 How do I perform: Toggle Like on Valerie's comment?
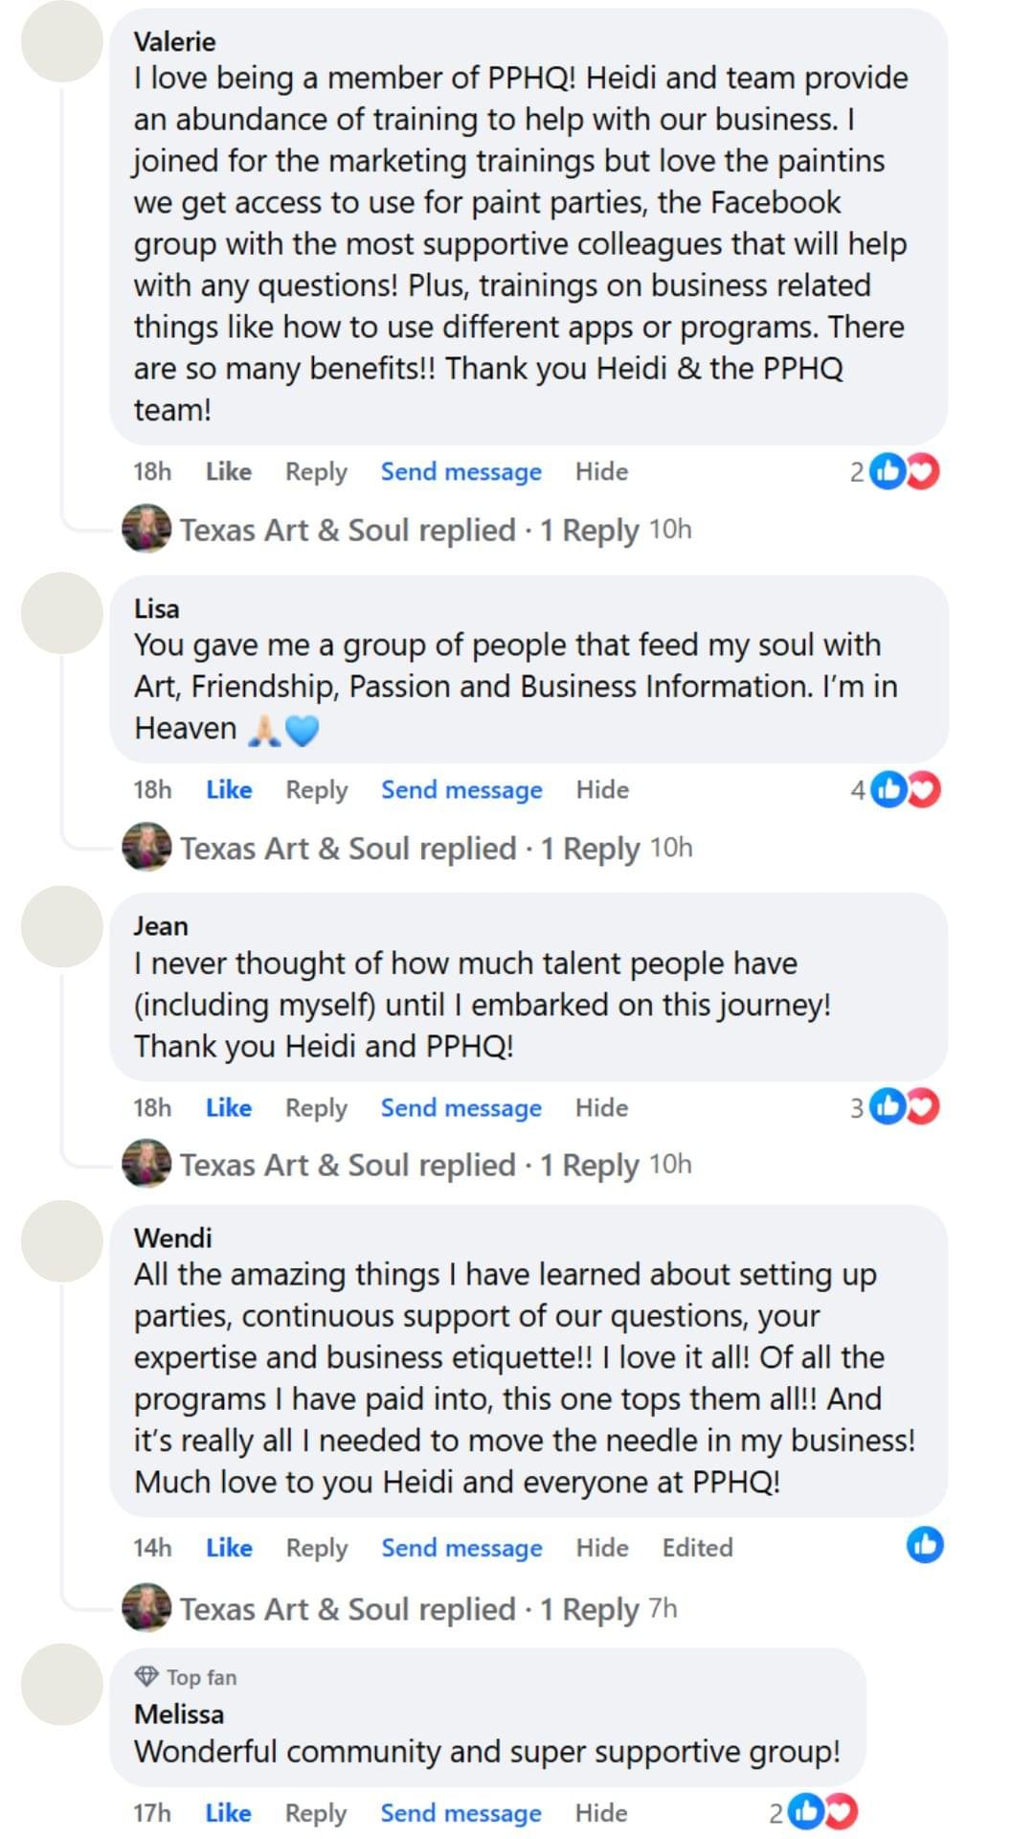(229, 471)
